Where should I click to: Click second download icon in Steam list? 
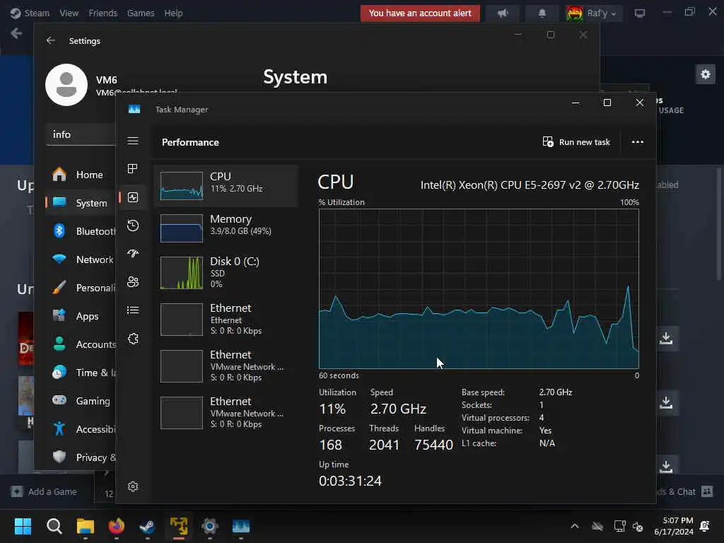[x=666, y=402]
